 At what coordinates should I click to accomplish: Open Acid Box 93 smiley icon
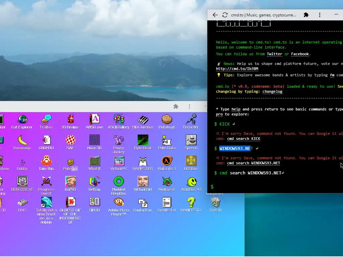tap(191, 184)
